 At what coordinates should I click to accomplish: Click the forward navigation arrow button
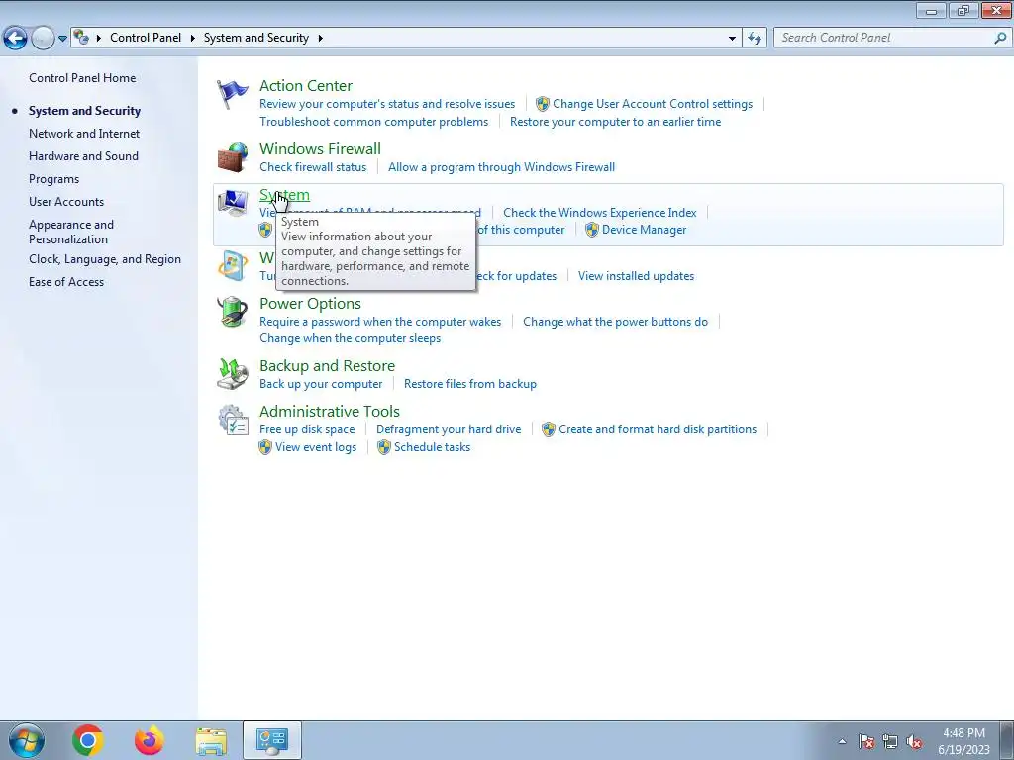43,39
